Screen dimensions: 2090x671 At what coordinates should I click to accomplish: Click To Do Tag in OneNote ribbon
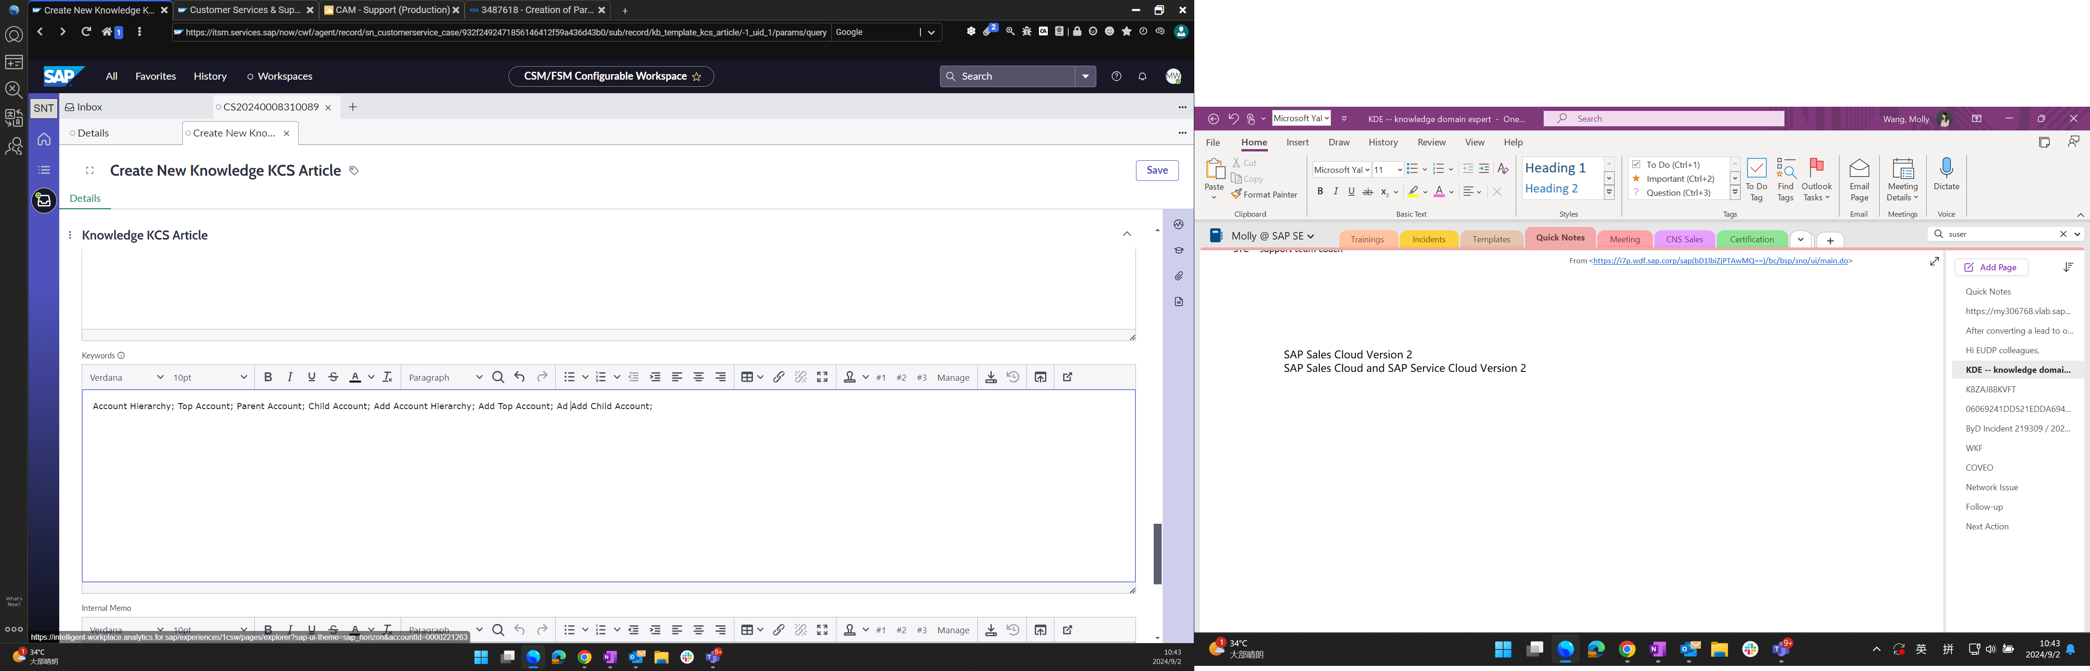(1756, 180)
